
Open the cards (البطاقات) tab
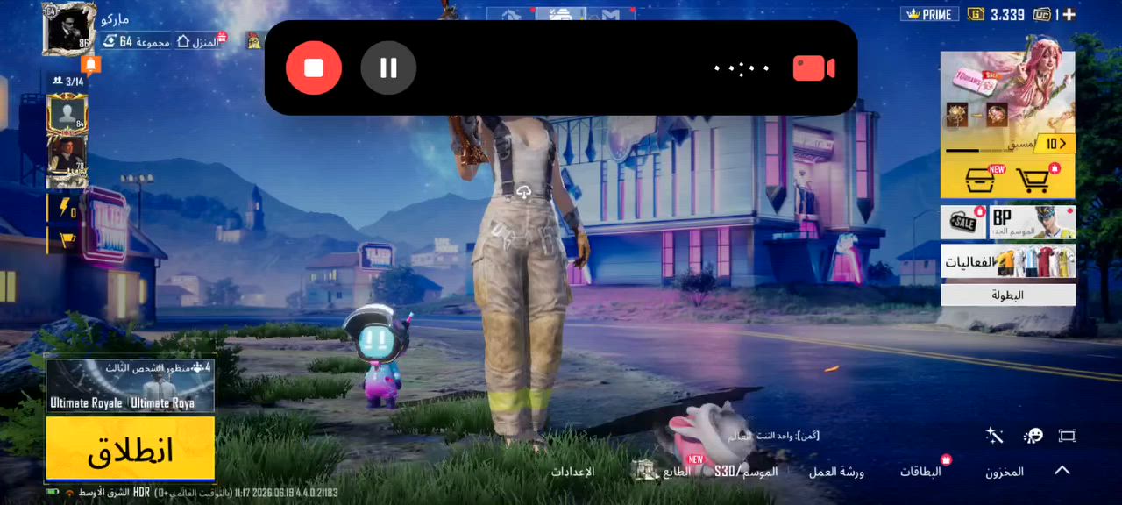(x=920, y=472)
